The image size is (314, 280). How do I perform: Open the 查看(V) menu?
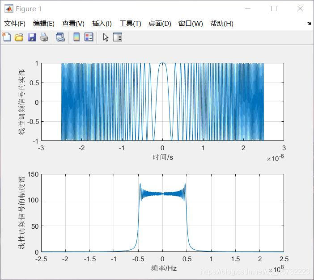(73, 24)
